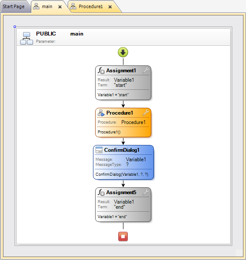Click the blue selection handle at container corner
The width and height of the screenshot is (246, 260).
(15, 27)
